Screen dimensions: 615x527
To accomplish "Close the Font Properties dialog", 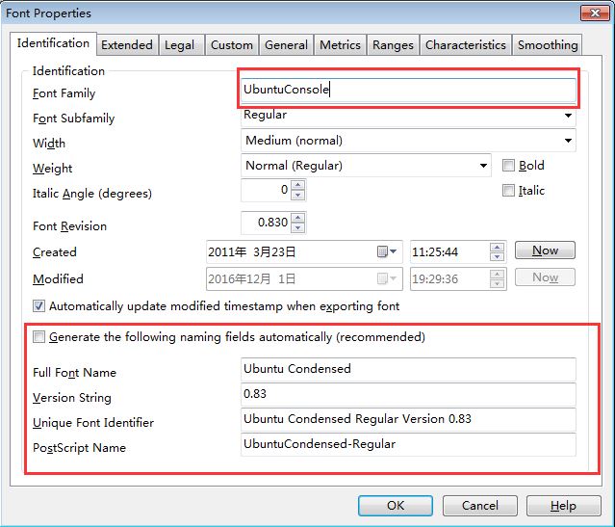I will (594, 13).
